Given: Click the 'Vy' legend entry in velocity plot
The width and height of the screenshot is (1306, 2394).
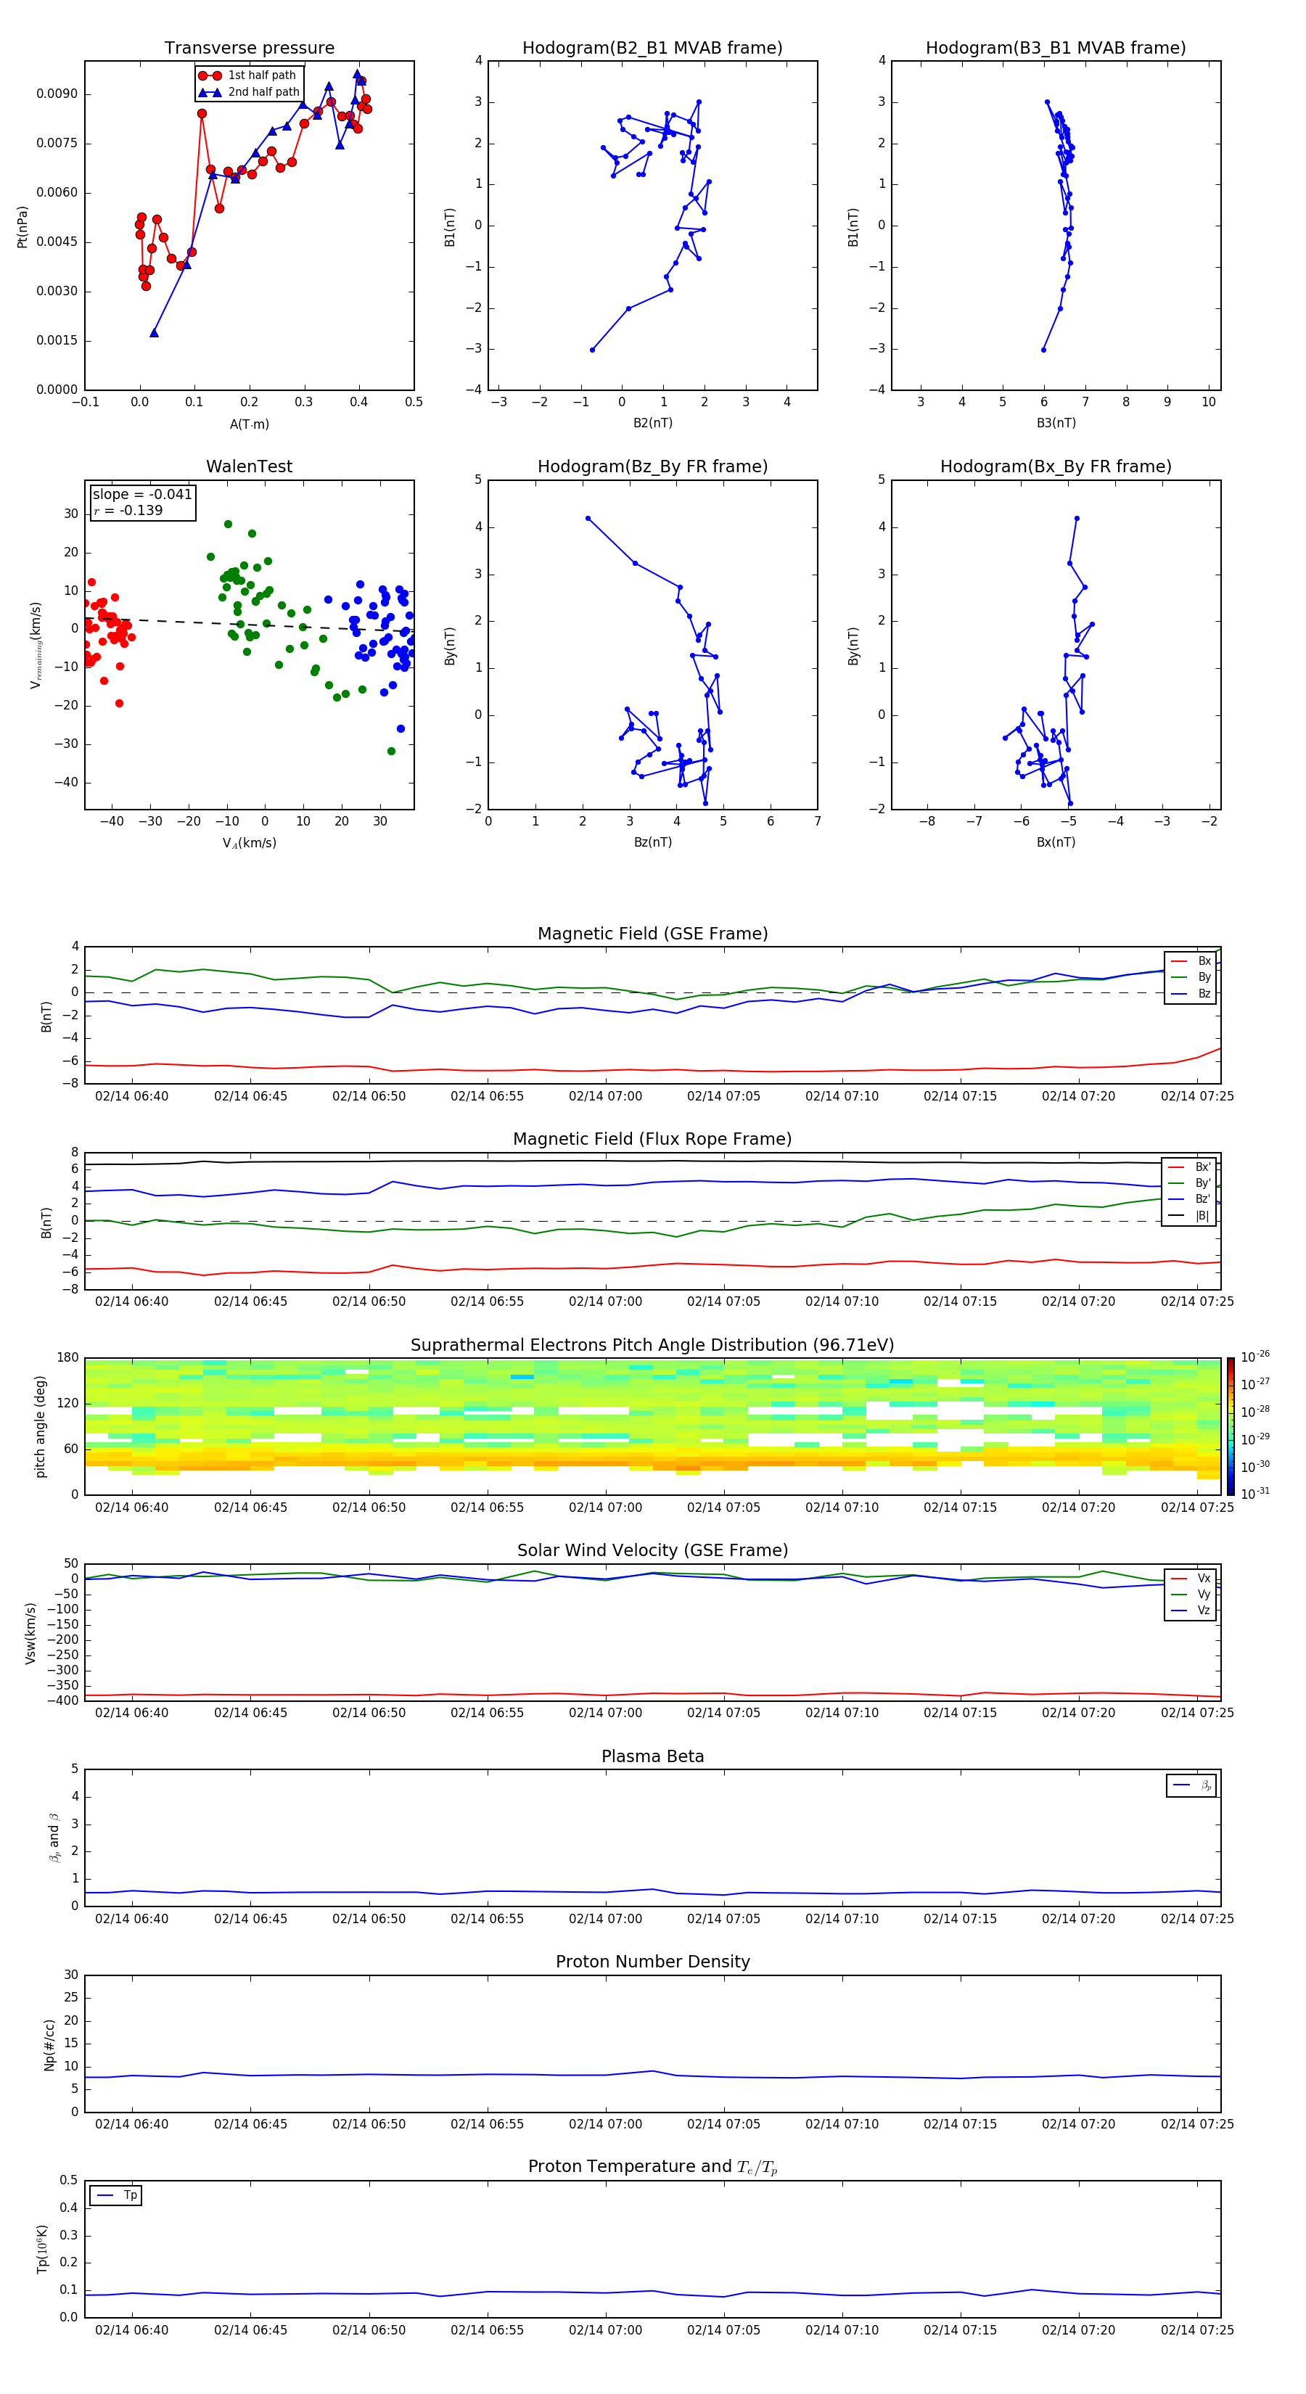Looking at the screenshot, I should click(1191, 1594).
